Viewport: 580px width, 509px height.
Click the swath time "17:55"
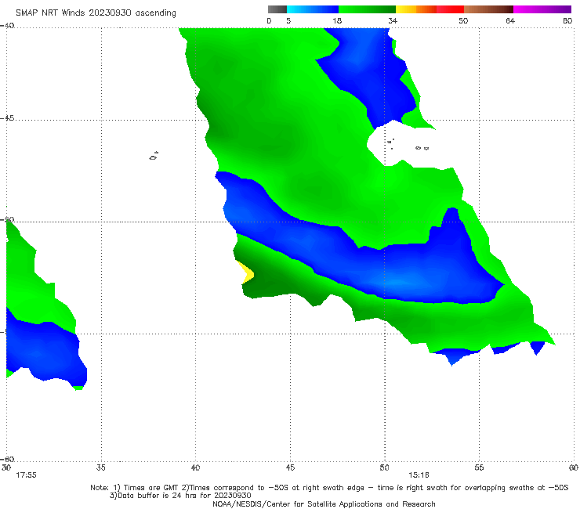tap(26, 475)
